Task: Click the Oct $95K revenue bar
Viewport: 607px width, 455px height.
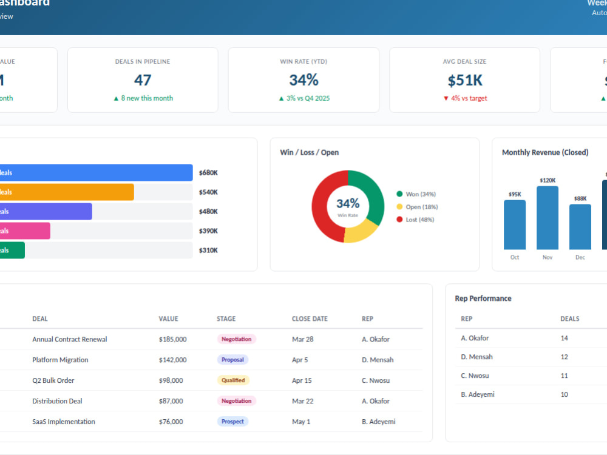Action: click(515, 225)
